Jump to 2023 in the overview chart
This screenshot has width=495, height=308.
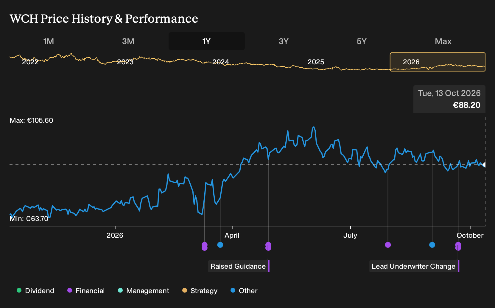click(125, 62)
